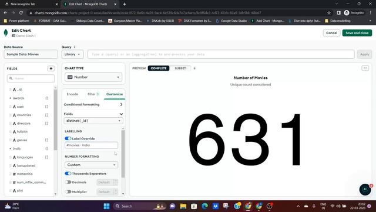Screen dimensions: 376x212
Task: Click the array brackets icon for cast
Action: tap(47, 107)
